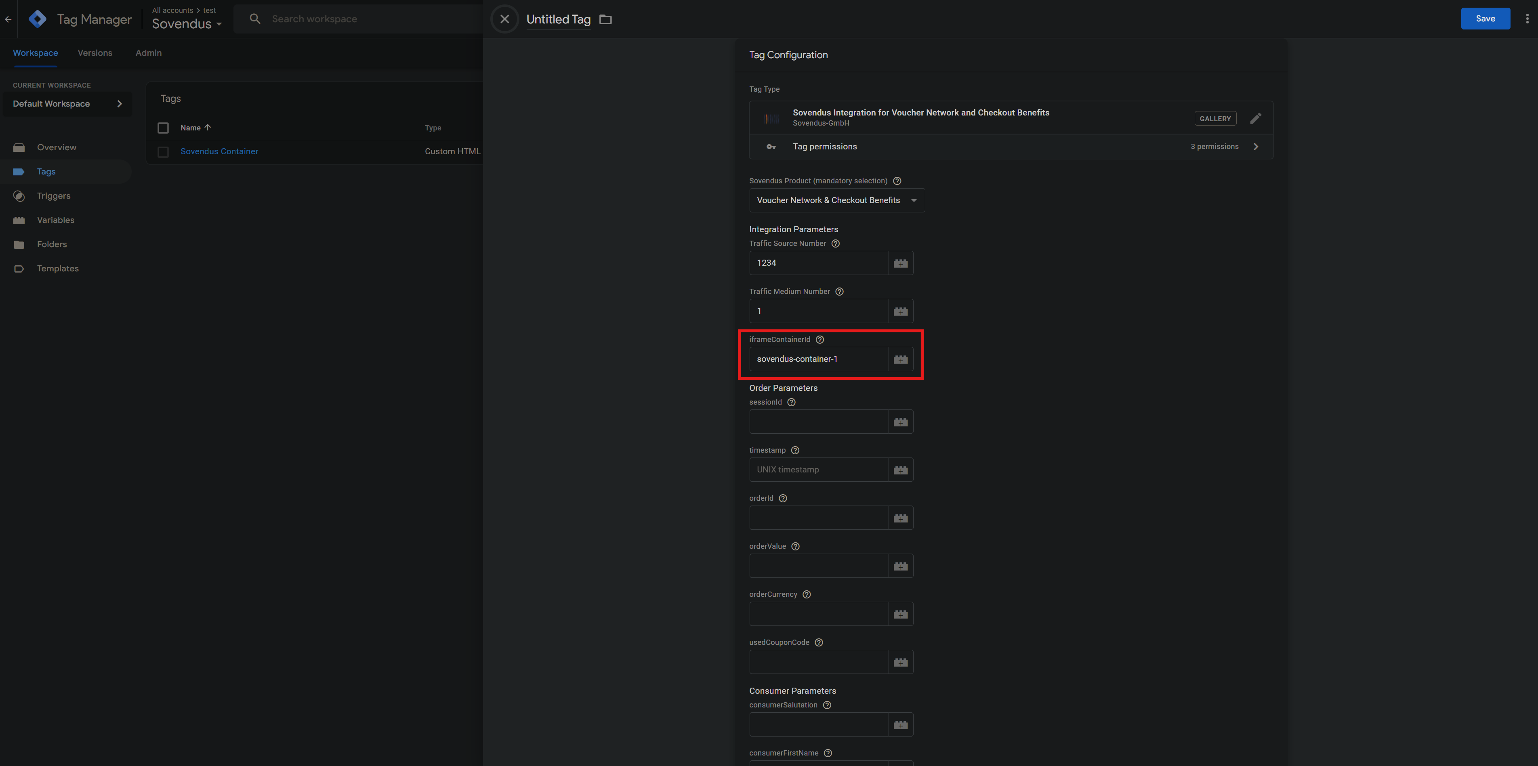1538x766 pixels.
Task: Open help for orderId
Action: coord(783,499)
